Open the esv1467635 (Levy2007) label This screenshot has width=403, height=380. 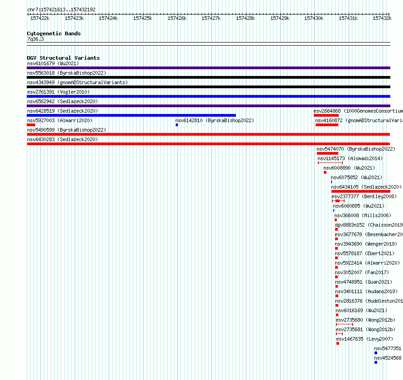click(365, 339)
